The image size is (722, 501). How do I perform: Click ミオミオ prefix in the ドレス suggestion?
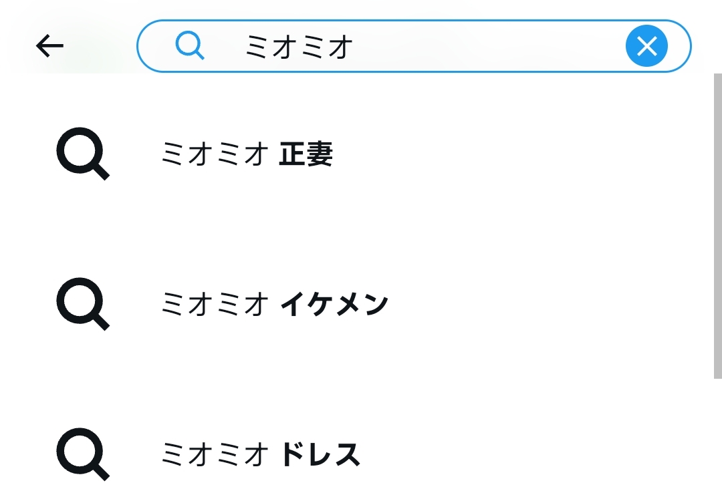215,454
